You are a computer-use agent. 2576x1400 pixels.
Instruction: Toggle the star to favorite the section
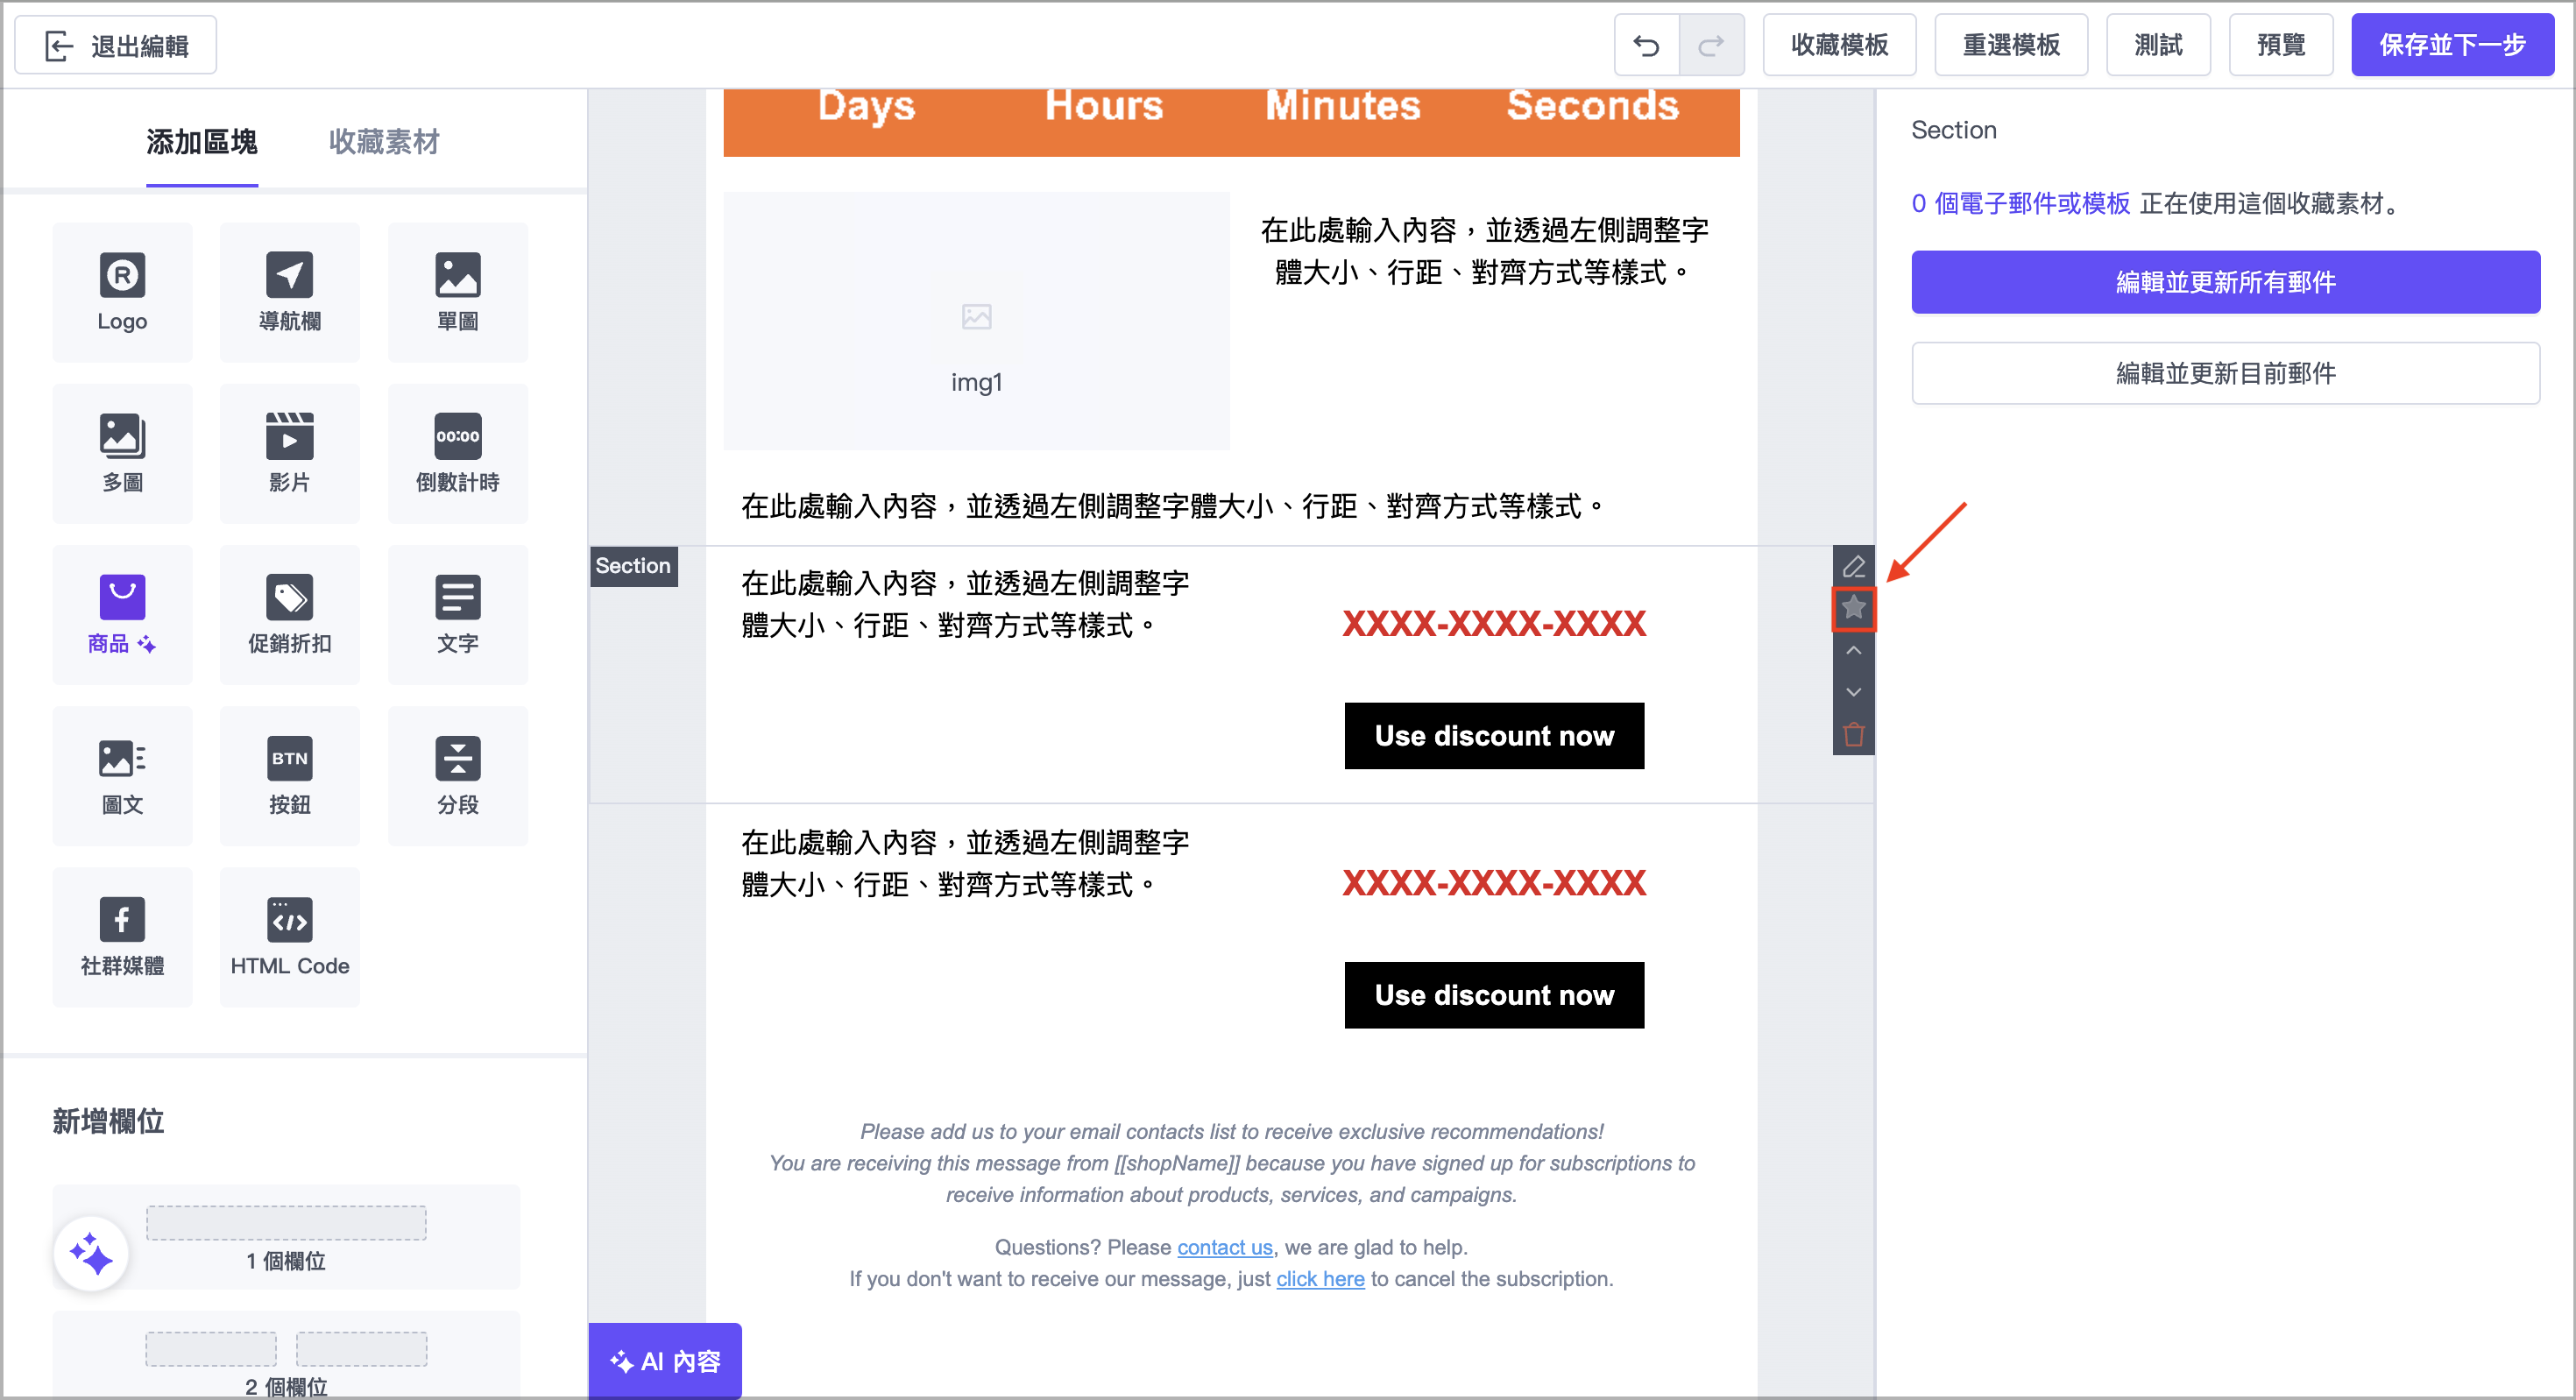pos(1853,608)
